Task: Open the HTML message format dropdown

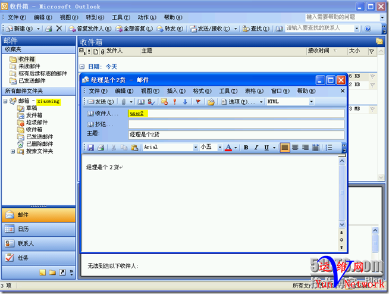Action: tap(311, 102)
